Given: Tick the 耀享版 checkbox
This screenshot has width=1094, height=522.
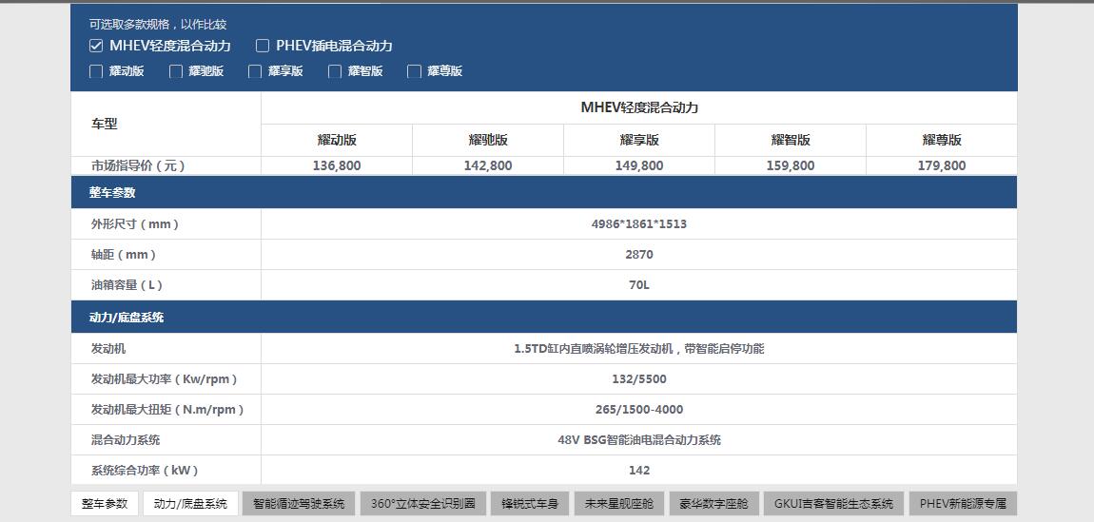Looking at the screenshot, I should [x=255, y=71].
